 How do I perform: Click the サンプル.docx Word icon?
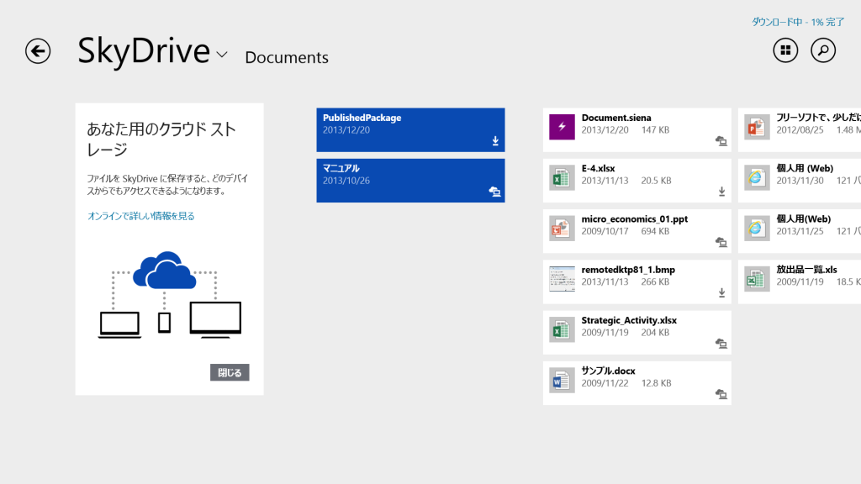562,381
